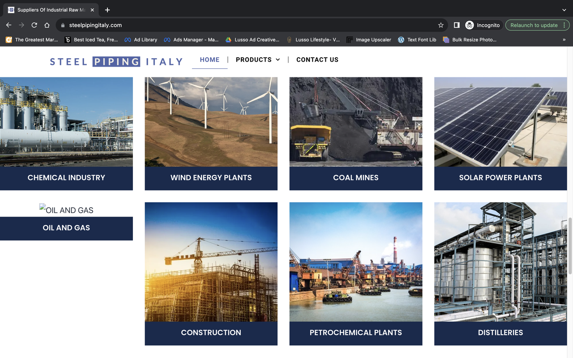Click the construction crane image
The height and width of the screenshot is (358, 573).
pyautogui.click(x=211, y=262)
